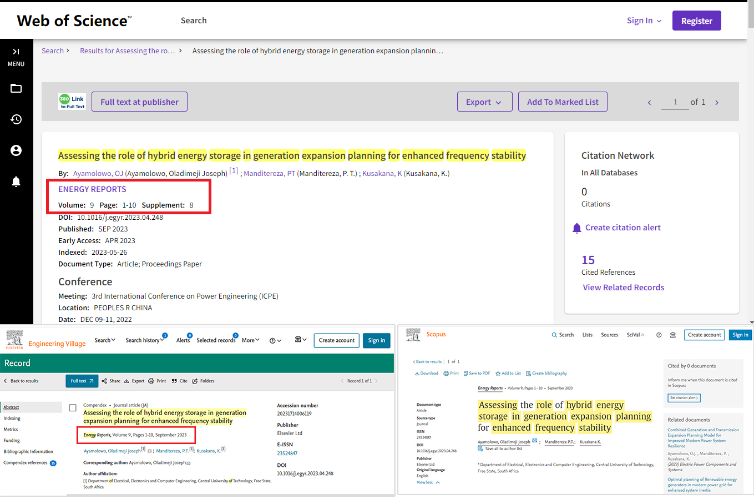Click Add To Marked List button
This screenshot has width=754, height=504.
[563, 102]
